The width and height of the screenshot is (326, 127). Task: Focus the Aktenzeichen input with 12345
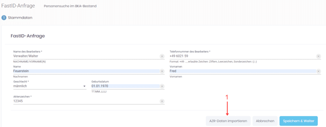[x=83, y=101]
